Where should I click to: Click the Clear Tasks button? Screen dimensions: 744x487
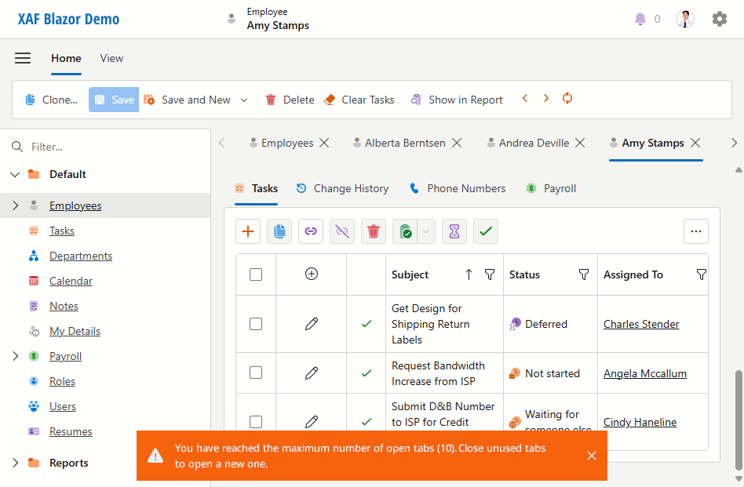[x=359, y=100]
